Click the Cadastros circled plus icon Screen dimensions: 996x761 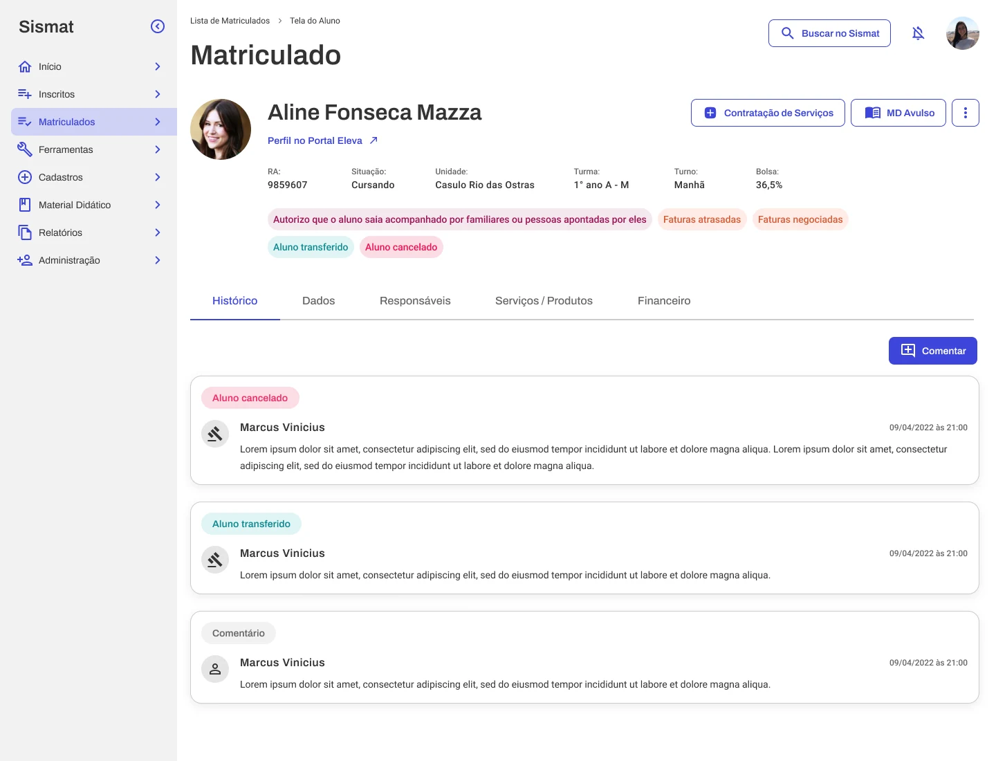point(25,177)
